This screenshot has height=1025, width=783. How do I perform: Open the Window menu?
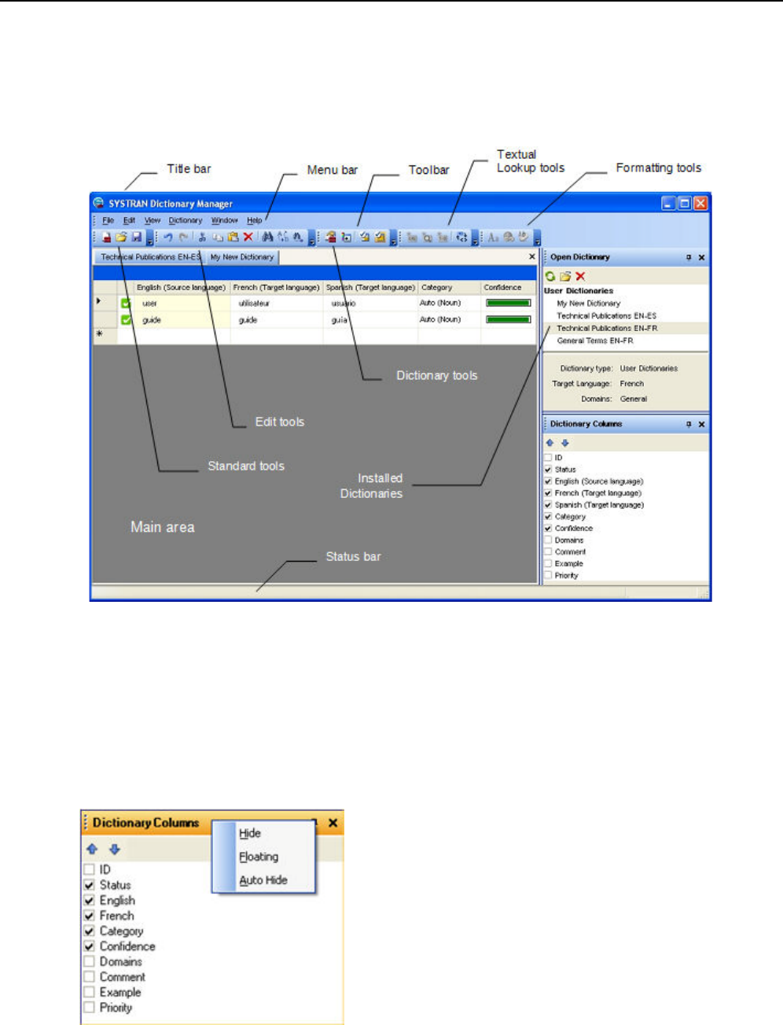[x=225, y=220]
